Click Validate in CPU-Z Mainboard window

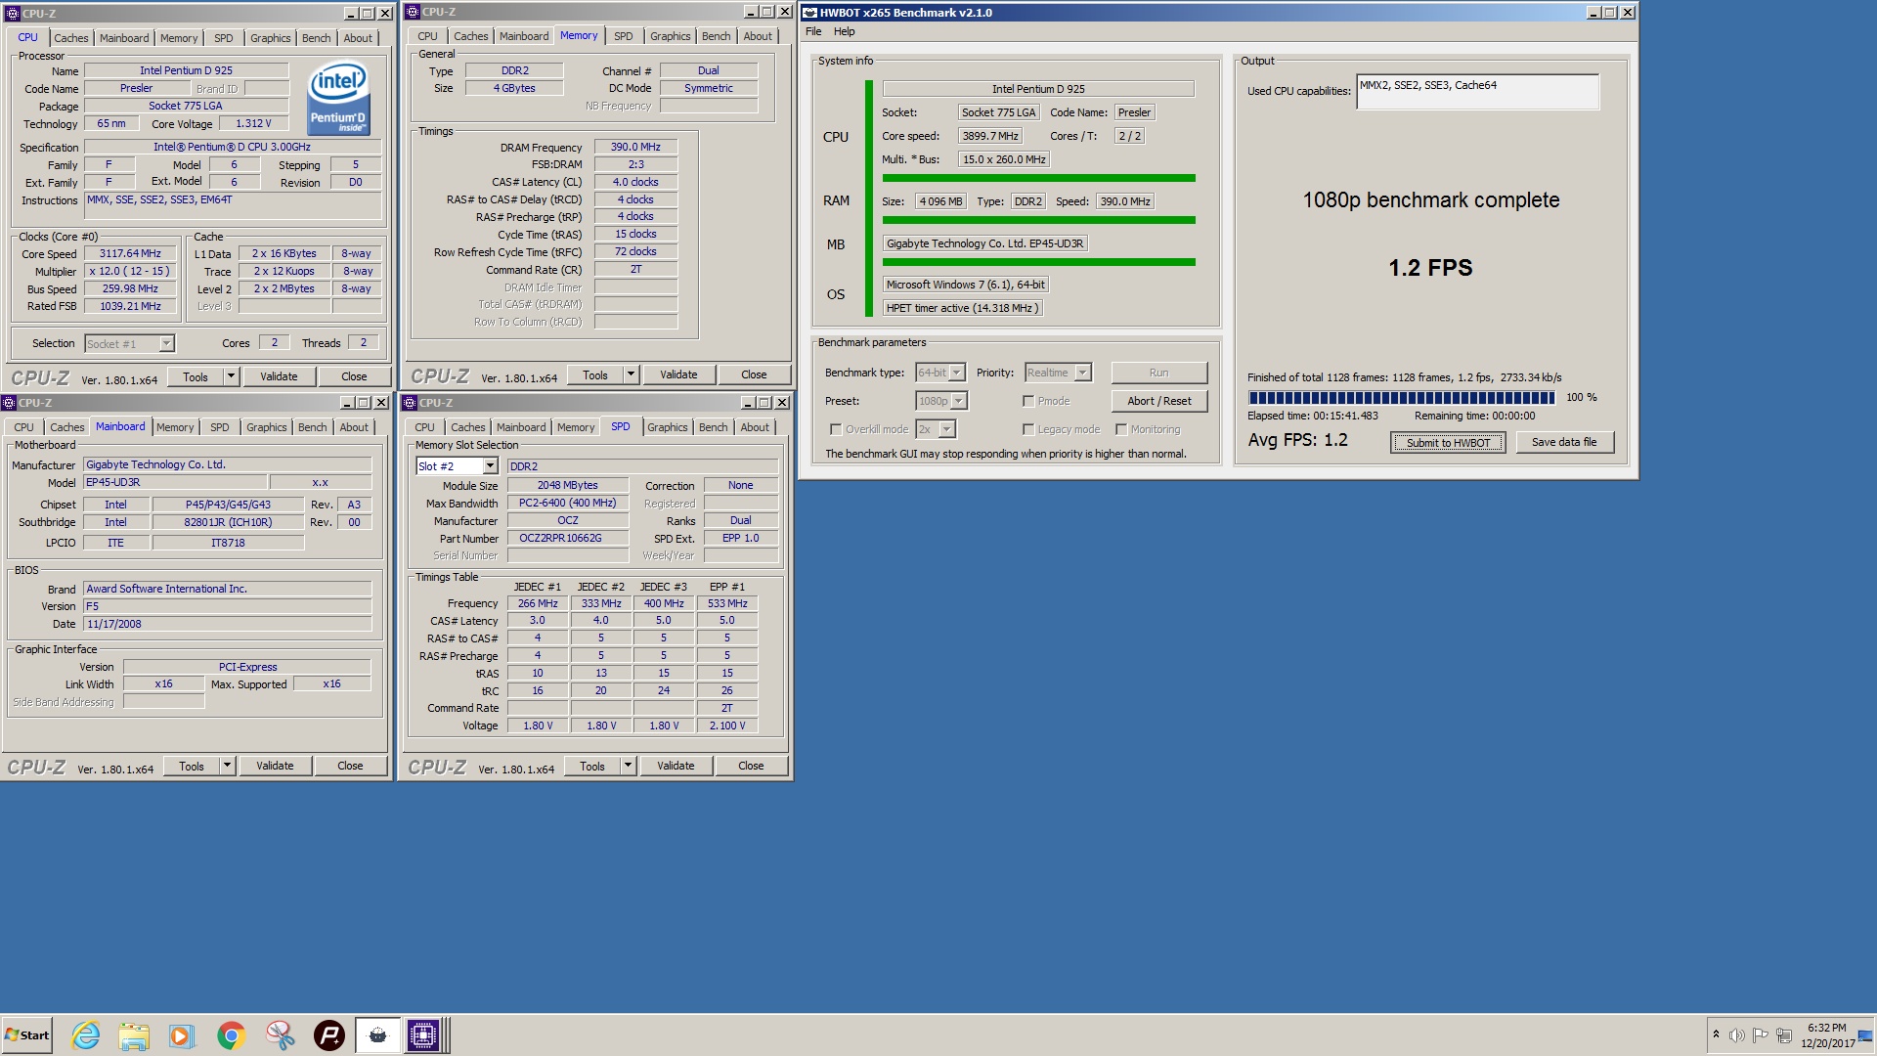click(x=275, y=766)
